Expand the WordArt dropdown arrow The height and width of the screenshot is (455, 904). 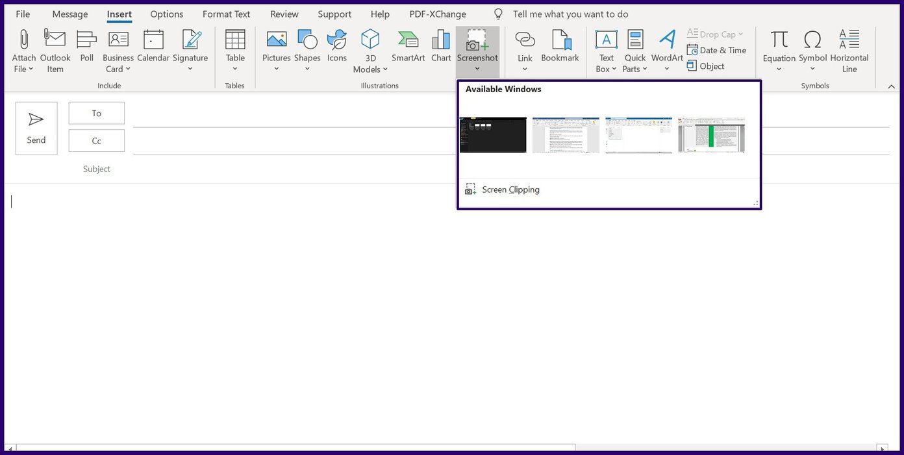(x=667, y=69)
